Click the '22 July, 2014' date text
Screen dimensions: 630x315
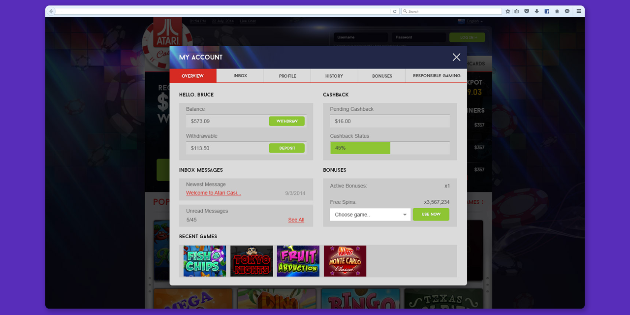coord(222,21)
